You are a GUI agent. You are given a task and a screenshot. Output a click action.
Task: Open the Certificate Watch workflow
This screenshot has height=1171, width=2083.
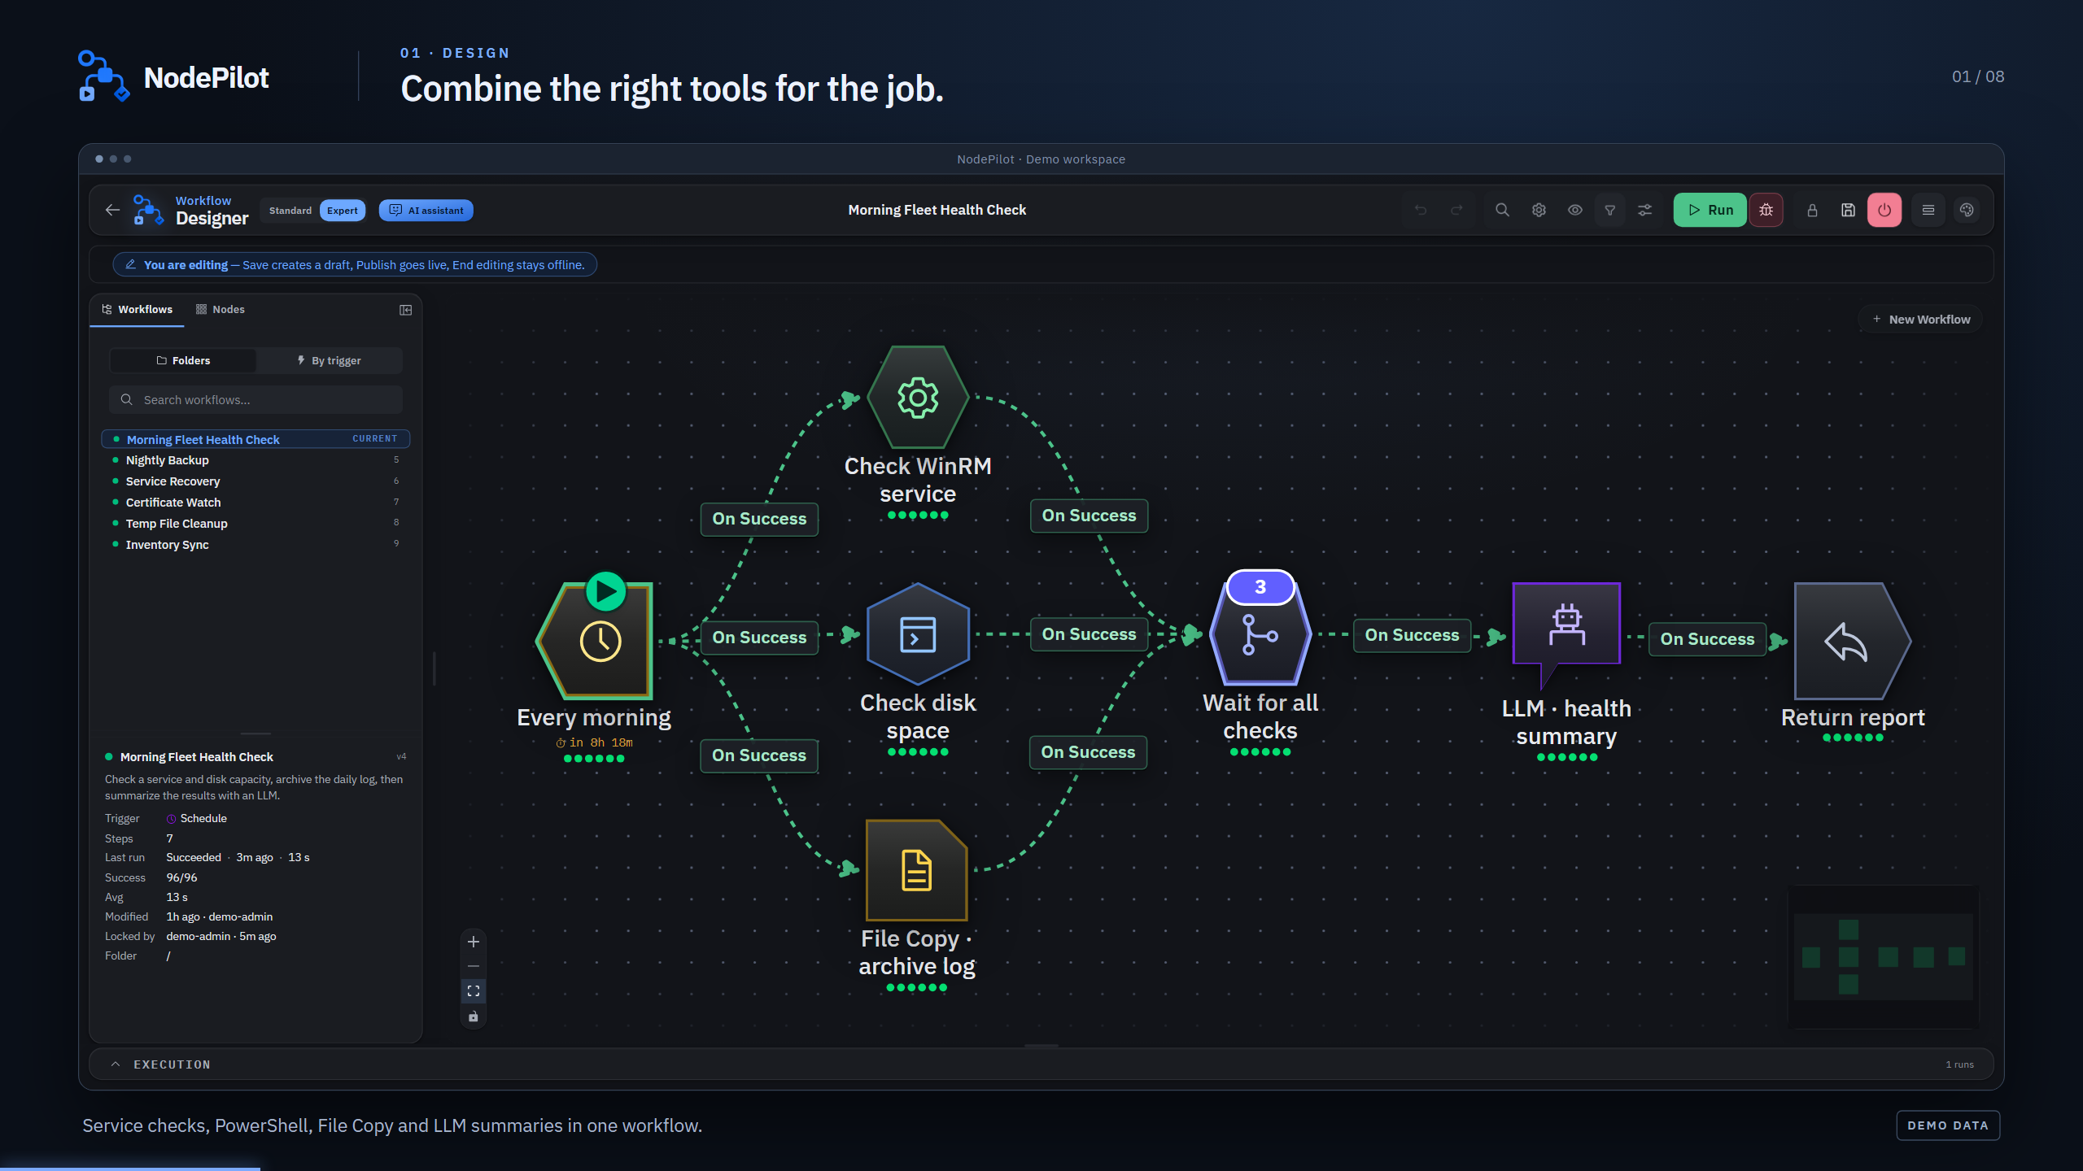coord(255,503)
